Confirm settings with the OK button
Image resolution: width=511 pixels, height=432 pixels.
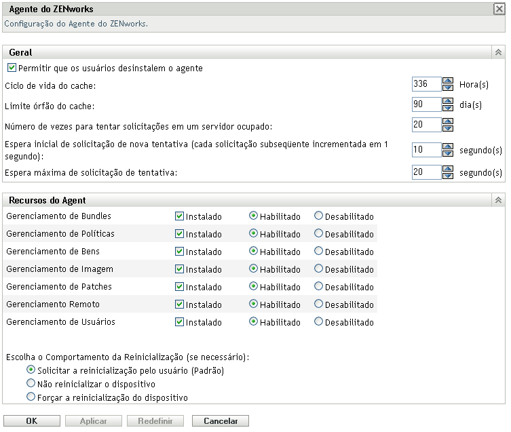(32, 420)
